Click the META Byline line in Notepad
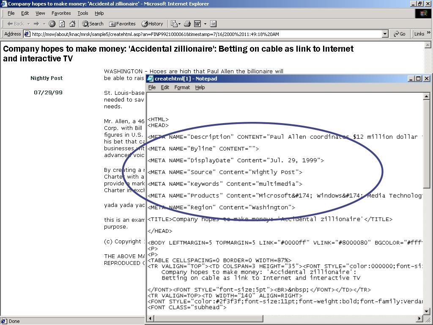The width and height of the screenshot is (433, 325). point(203,149)
